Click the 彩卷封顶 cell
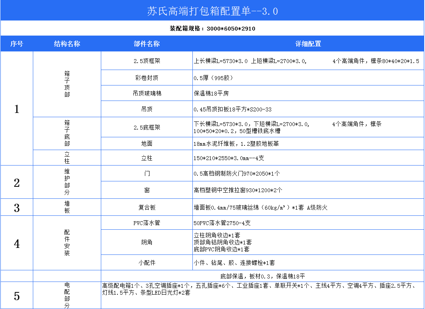 (x=147, y=78)
